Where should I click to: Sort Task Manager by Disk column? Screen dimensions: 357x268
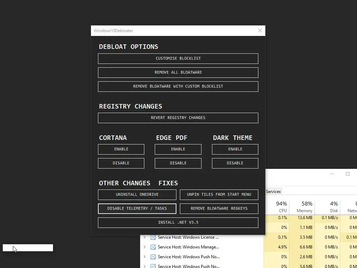pyautogui.click(x=328, y=207)
